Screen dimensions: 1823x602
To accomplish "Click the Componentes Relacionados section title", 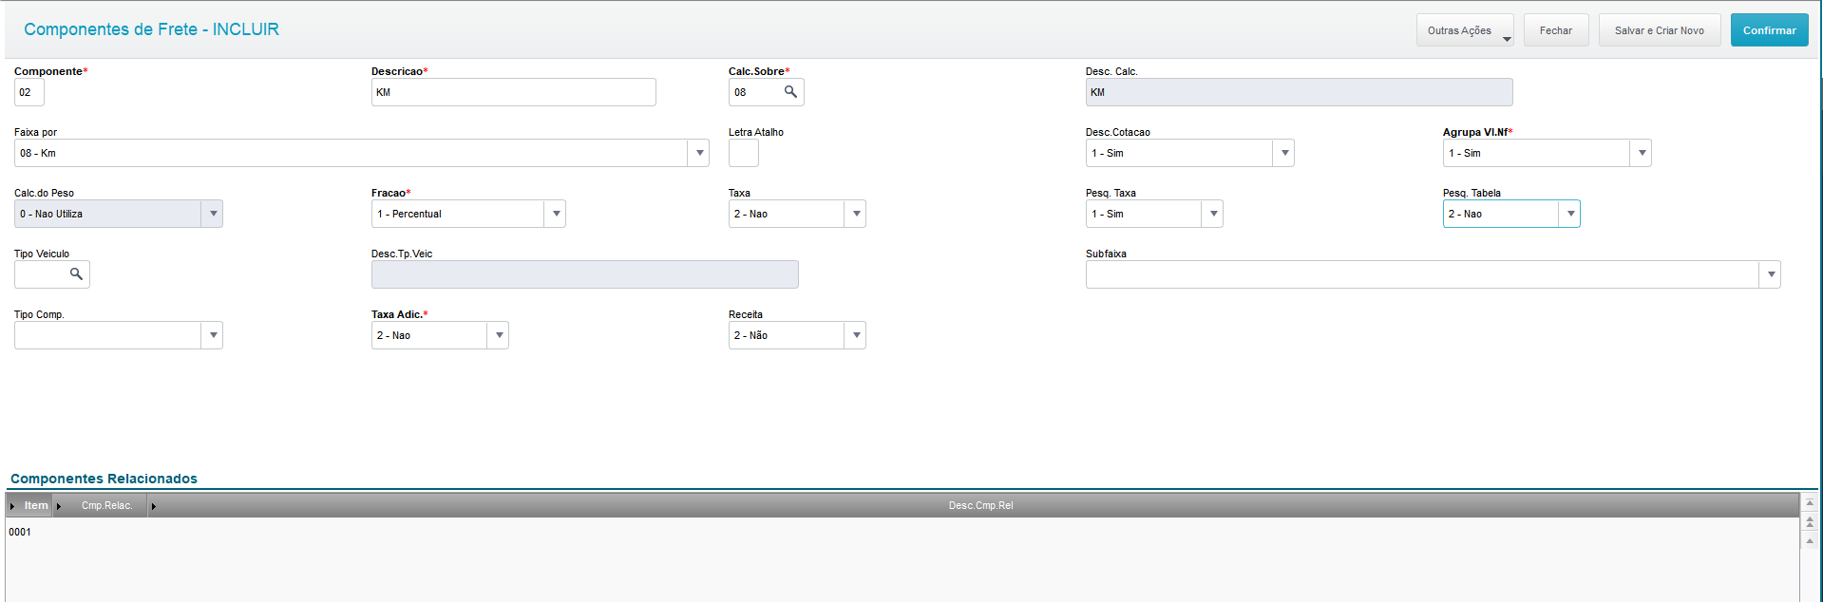I will click(x=104, y=479).
